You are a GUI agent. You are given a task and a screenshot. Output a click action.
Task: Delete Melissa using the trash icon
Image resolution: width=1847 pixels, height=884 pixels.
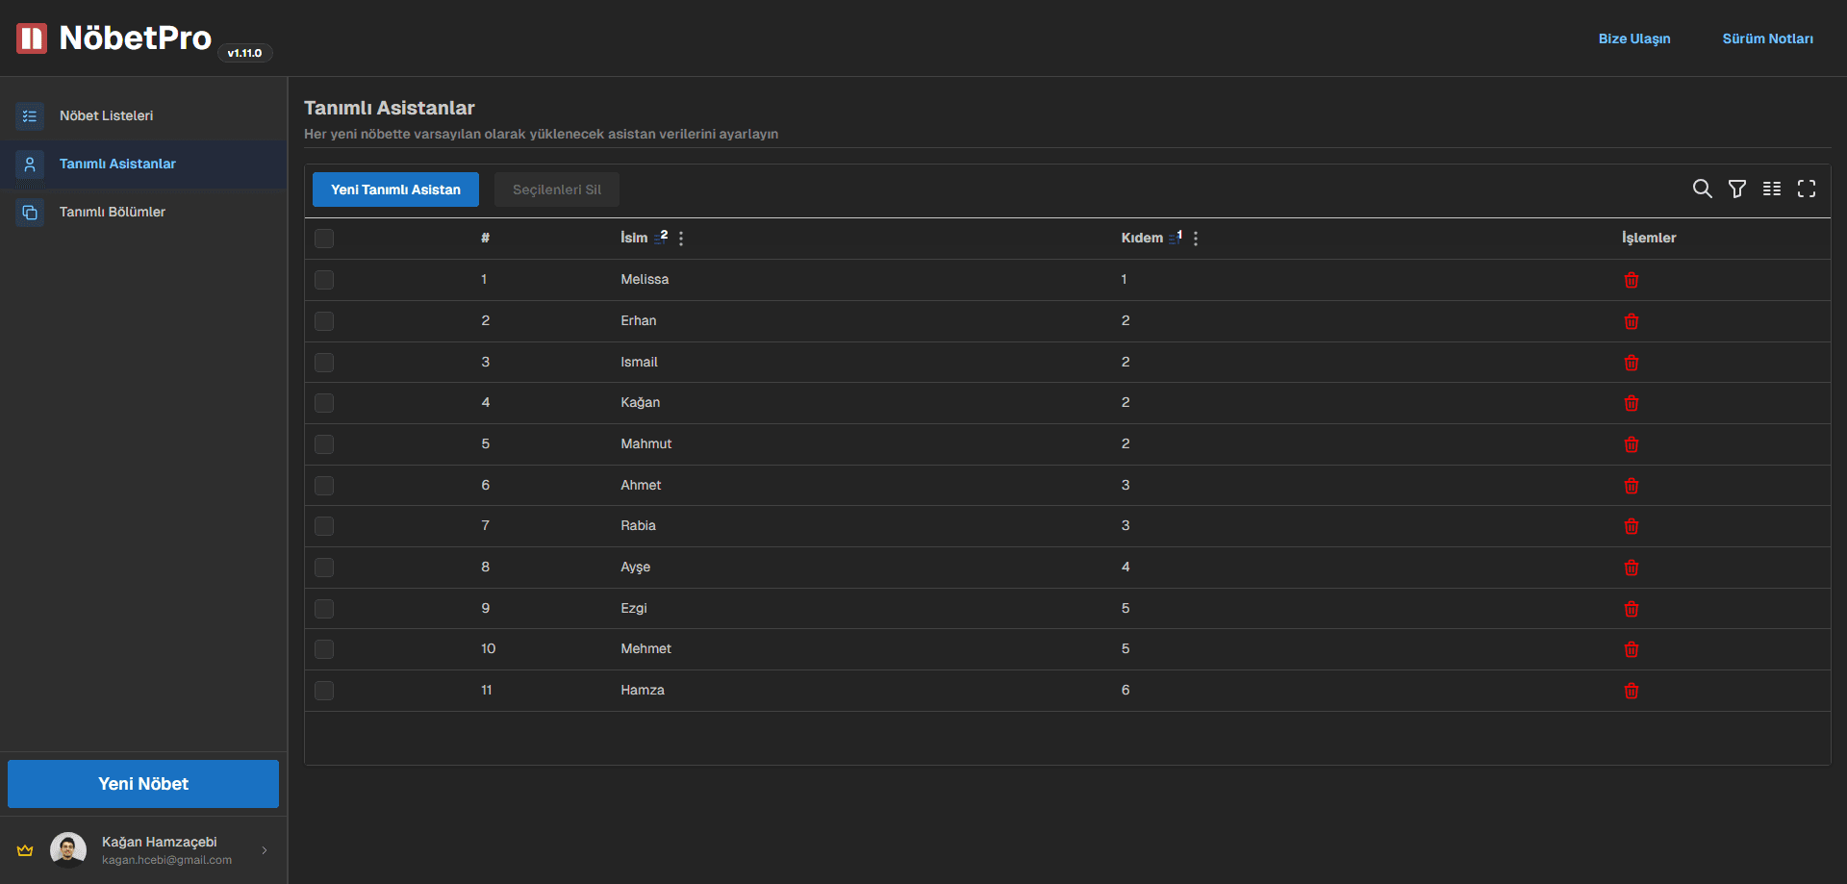pyautogui.click(x=1631, y=280)
